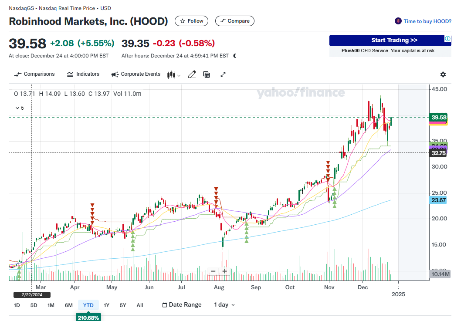The width and height of the screenshot is (454, 321).
Task: Click the 45.00 price axis label
Action: click(439, 89)
